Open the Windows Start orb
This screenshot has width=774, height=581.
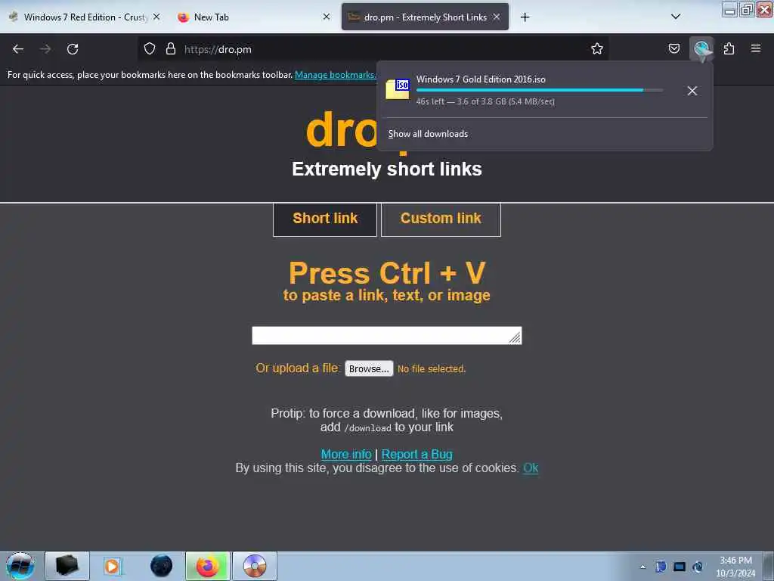coord(20,566)
